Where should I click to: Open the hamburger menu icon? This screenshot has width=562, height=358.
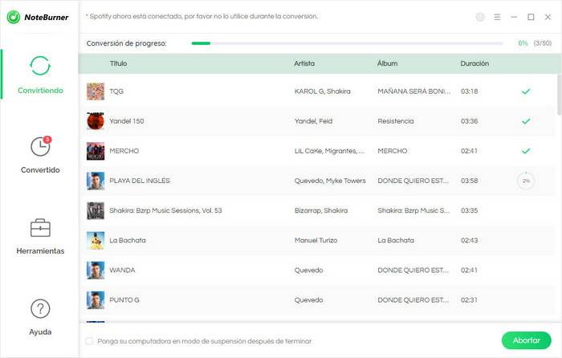click(x=497, y=17)
